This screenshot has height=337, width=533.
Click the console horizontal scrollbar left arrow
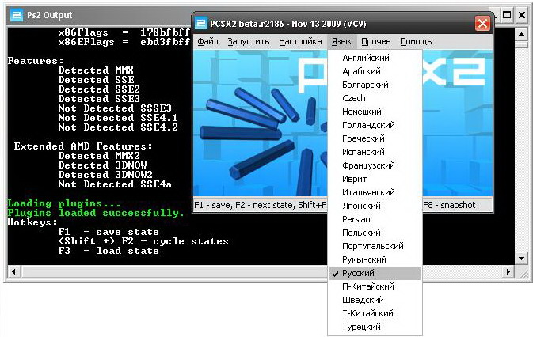(x=13, y=271)
